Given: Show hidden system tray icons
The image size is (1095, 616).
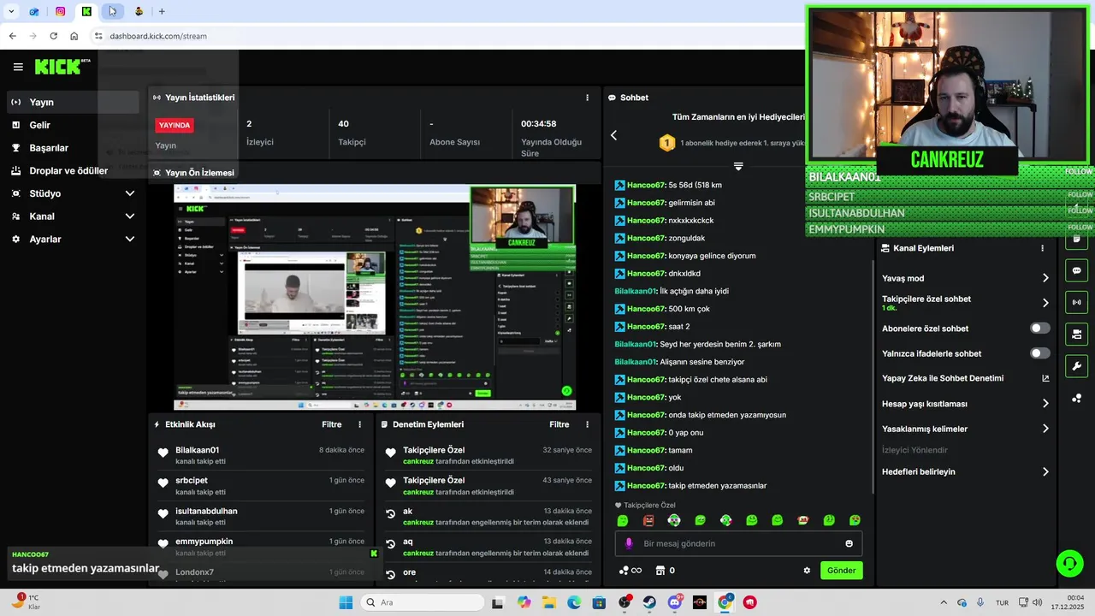Looking at the screenshot, I should (944, 602).
